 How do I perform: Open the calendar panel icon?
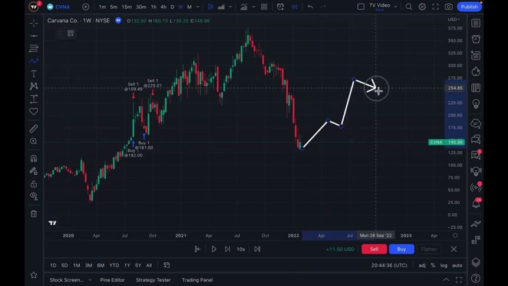[x=476, y=88]
